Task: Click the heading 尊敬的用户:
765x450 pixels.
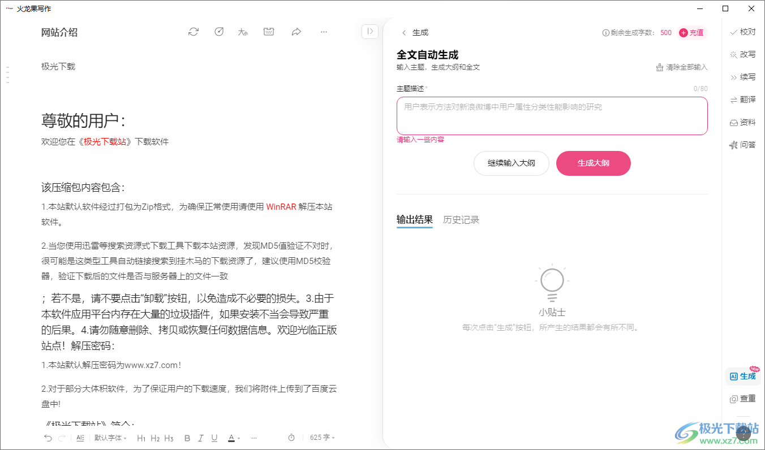Action: [x=83, y=120]
